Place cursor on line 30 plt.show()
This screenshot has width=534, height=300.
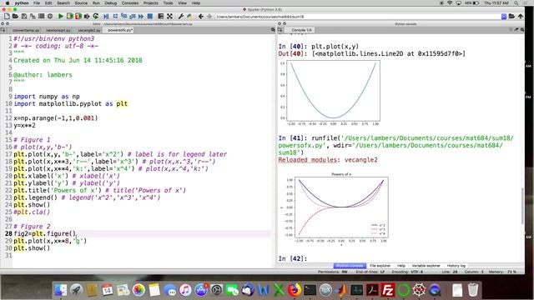point(32,248)
